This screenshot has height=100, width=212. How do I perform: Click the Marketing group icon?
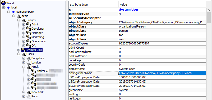point(29,37)
